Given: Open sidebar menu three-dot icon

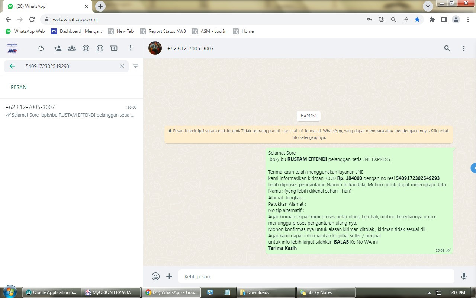Looking at the screenshot, I should click(x=131, y=48).
